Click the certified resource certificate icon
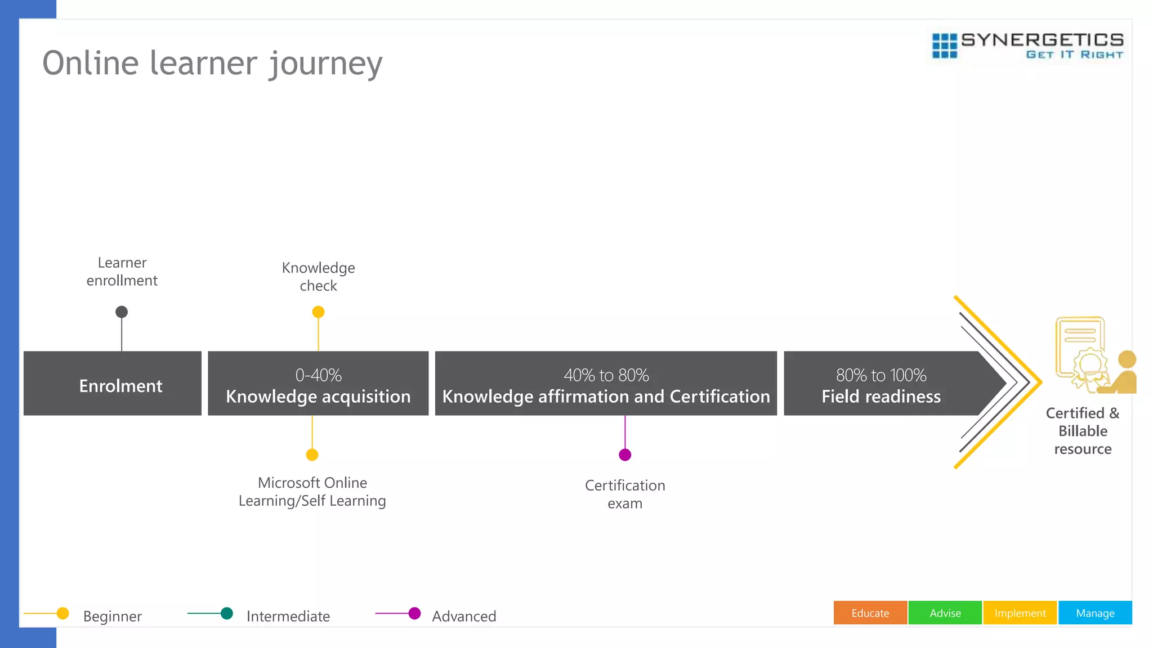1153x648 pixels. tap(1096, 355)
